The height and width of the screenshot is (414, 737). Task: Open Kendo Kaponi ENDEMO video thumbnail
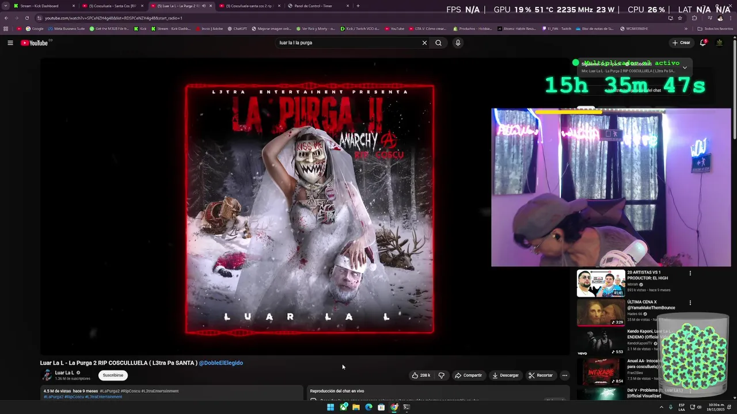coord(601,343)
